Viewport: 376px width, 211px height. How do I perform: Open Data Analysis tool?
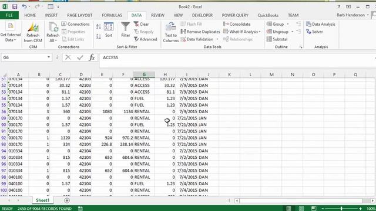coord(321,24)
